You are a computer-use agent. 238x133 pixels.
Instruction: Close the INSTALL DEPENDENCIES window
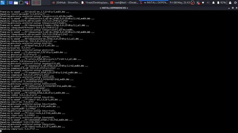(237, 8)
